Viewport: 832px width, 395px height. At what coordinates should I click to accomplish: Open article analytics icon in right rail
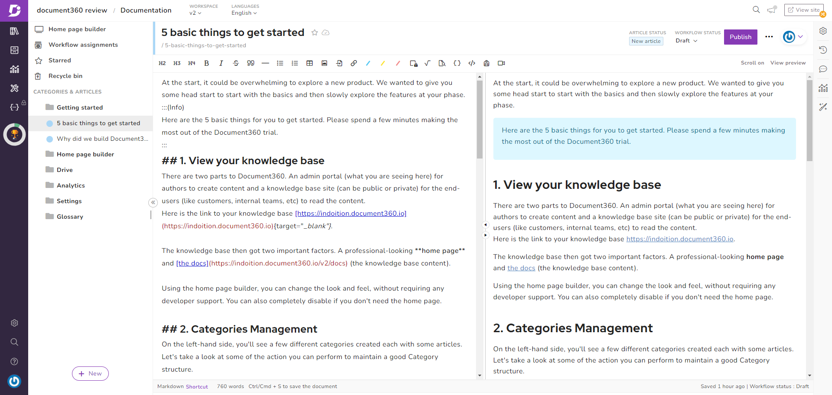point(823,88)
